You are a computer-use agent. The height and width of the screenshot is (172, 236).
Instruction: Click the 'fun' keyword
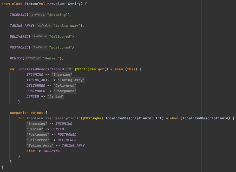pos(21,118)
